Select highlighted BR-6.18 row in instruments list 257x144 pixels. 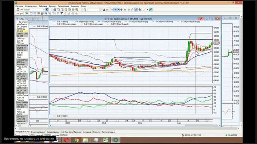point(22,31)
